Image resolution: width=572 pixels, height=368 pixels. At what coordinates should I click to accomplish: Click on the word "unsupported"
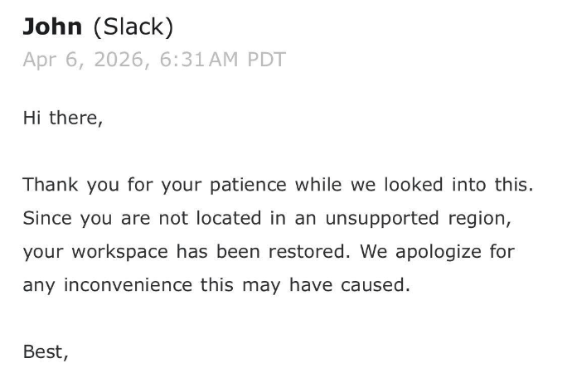point(369,219)
